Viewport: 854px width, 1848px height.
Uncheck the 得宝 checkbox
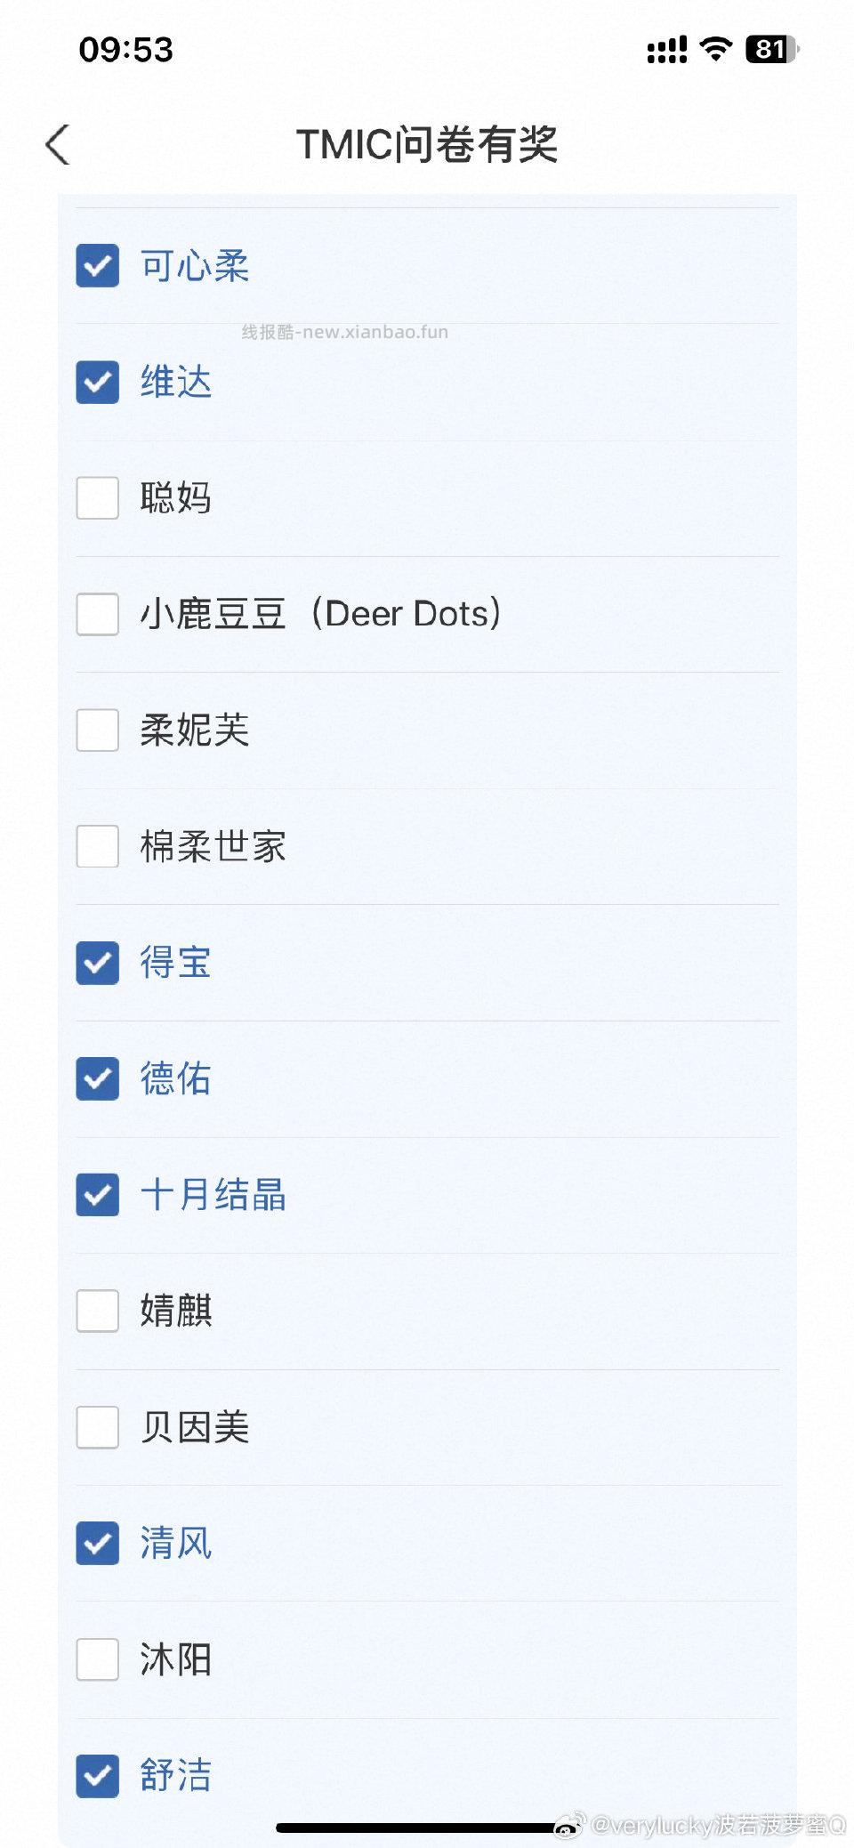pyautogui.click(x=97, y=963)
